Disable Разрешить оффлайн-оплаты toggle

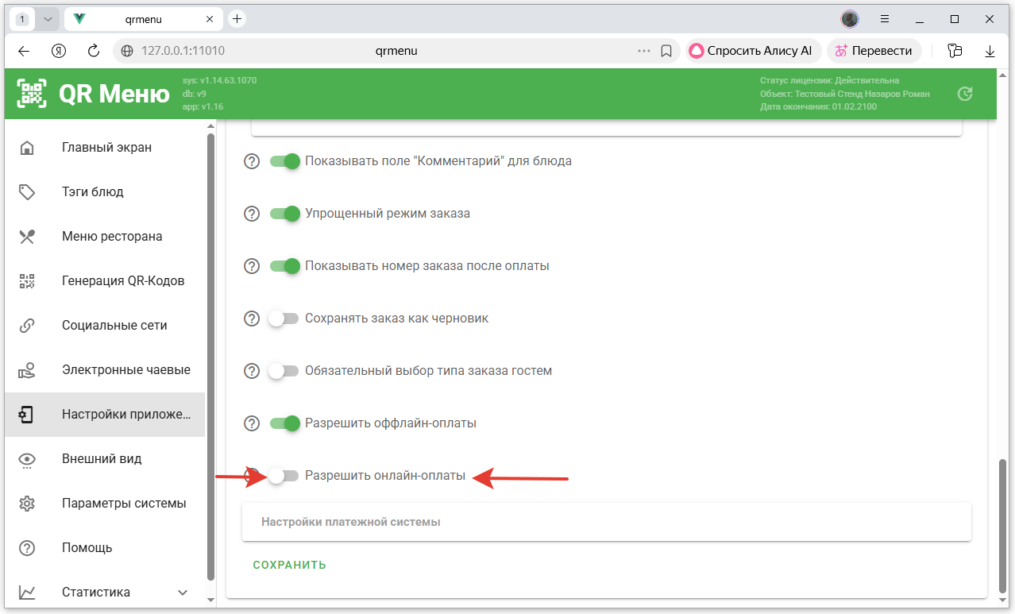coord(284,423)
